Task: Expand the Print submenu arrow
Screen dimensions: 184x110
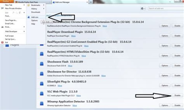Action: (24, 27)
